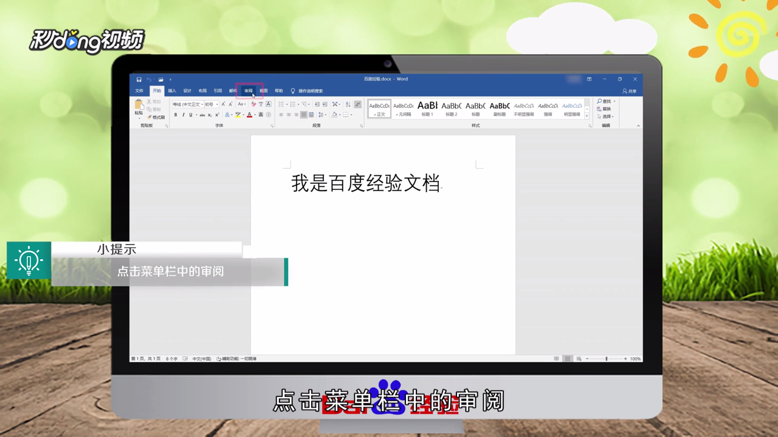Apply the 正文 normal style
The width and height of the screenshot is (778, 437).
(379, 109)
